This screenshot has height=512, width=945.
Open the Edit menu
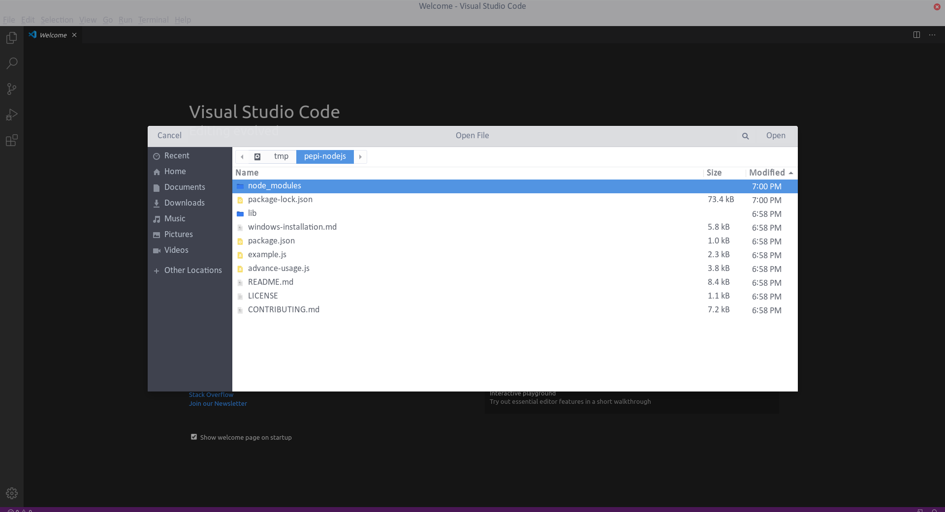[x=28, y=20]
